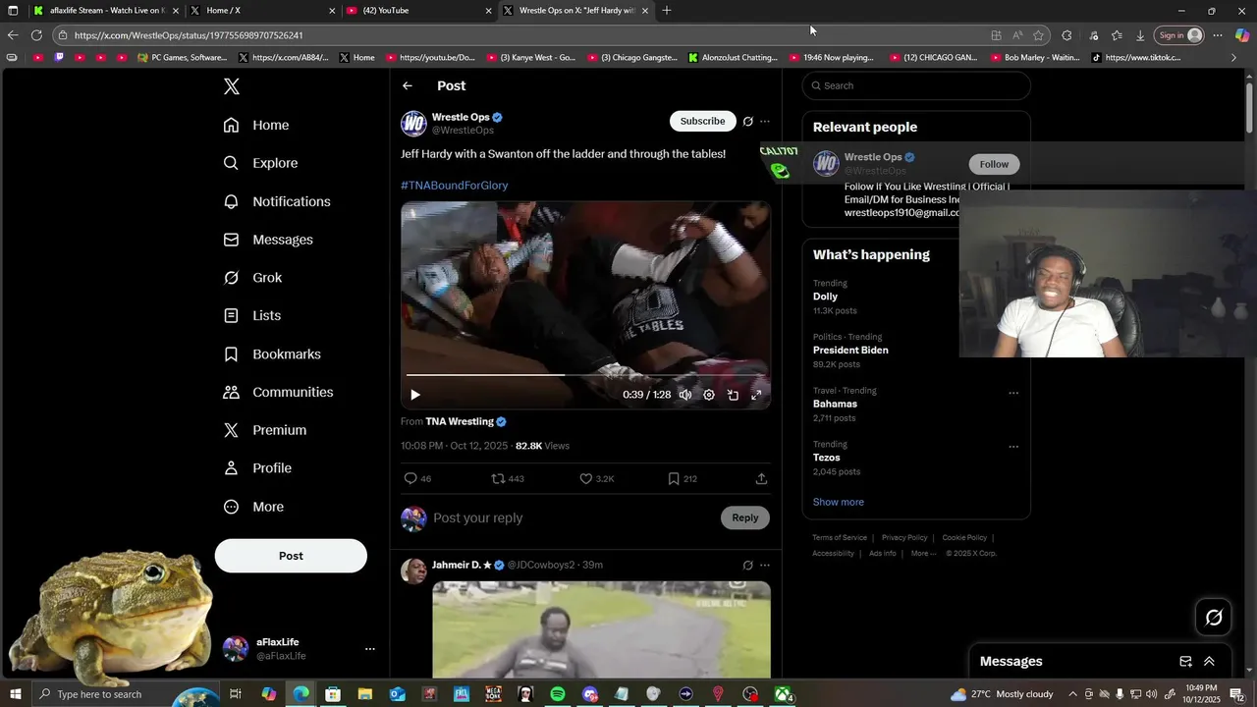Mute the video volume
This screenshot has height=707, width=1257.
(685, 395)
